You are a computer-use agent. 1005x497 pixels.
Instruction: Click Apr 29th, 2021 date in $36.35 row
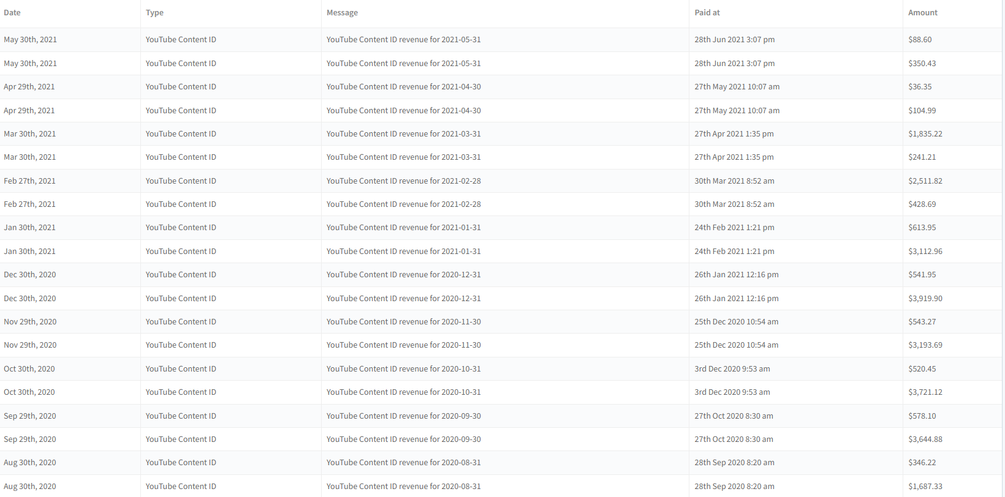click(29, 87)
